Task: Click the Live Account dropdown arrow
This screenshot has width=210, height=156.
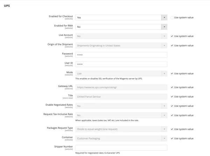Action: coord(164,36)
